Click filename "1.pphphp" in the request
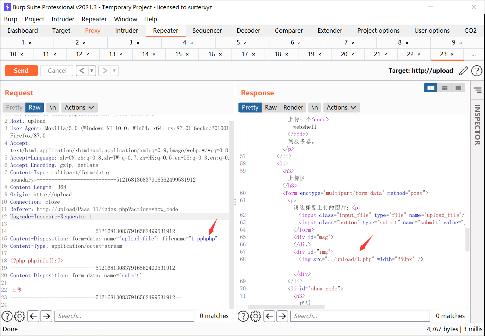485x336 pixels. (203, 239)
